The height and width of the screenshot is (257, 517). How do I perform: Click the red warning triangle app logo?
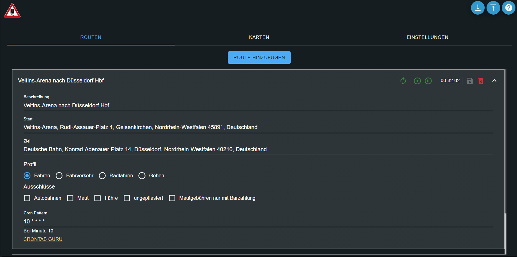[12, 10]
